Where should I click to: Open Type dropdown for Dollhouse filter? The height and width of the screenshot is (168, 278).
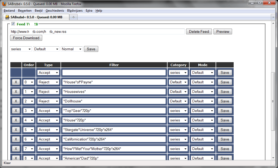coord(48,101)
